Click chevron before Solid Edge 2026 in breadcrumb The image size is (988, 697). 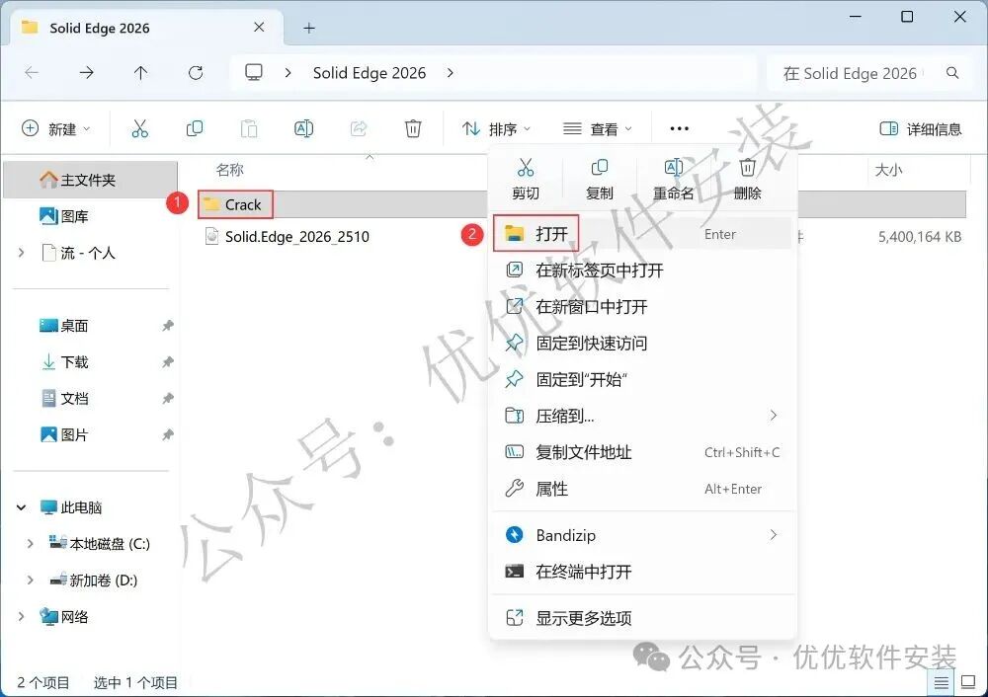coord(288,73)
